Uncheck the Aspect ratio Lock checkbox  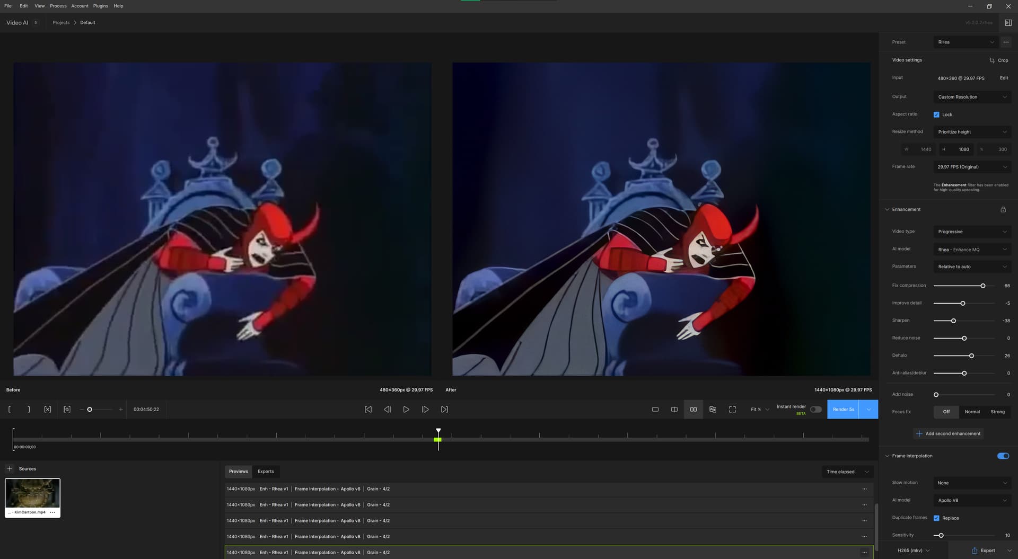(x=936, y=114)
